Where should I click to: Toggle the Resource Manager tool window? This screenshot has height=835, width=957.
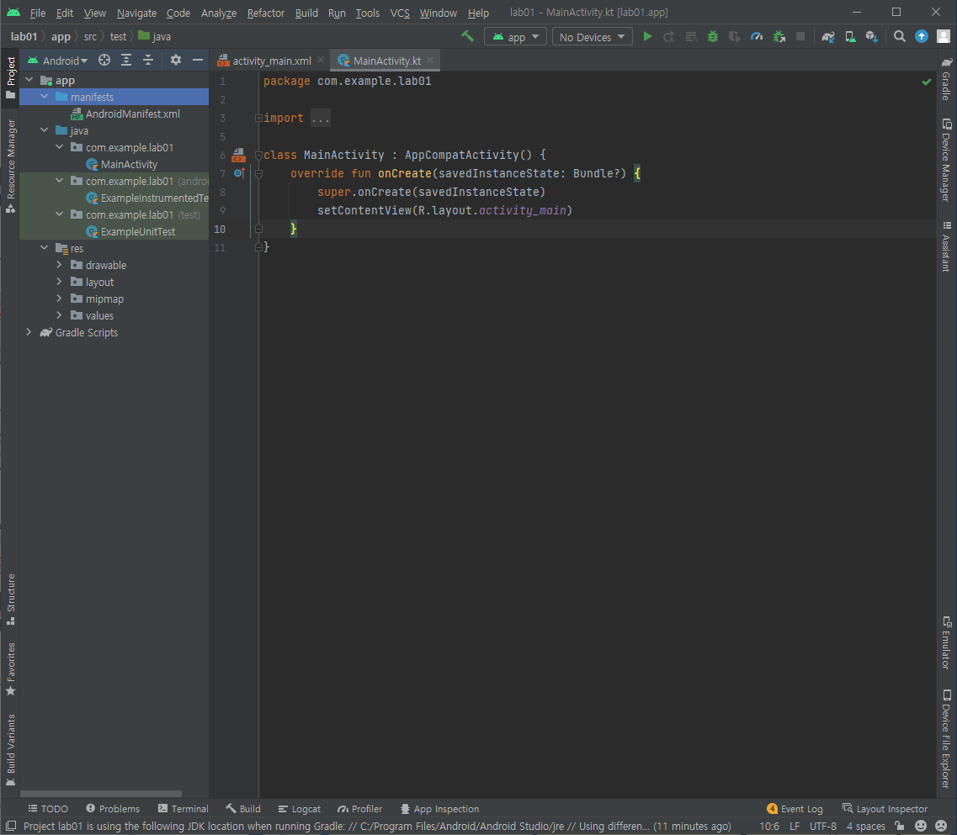click(x=10, y=166)
